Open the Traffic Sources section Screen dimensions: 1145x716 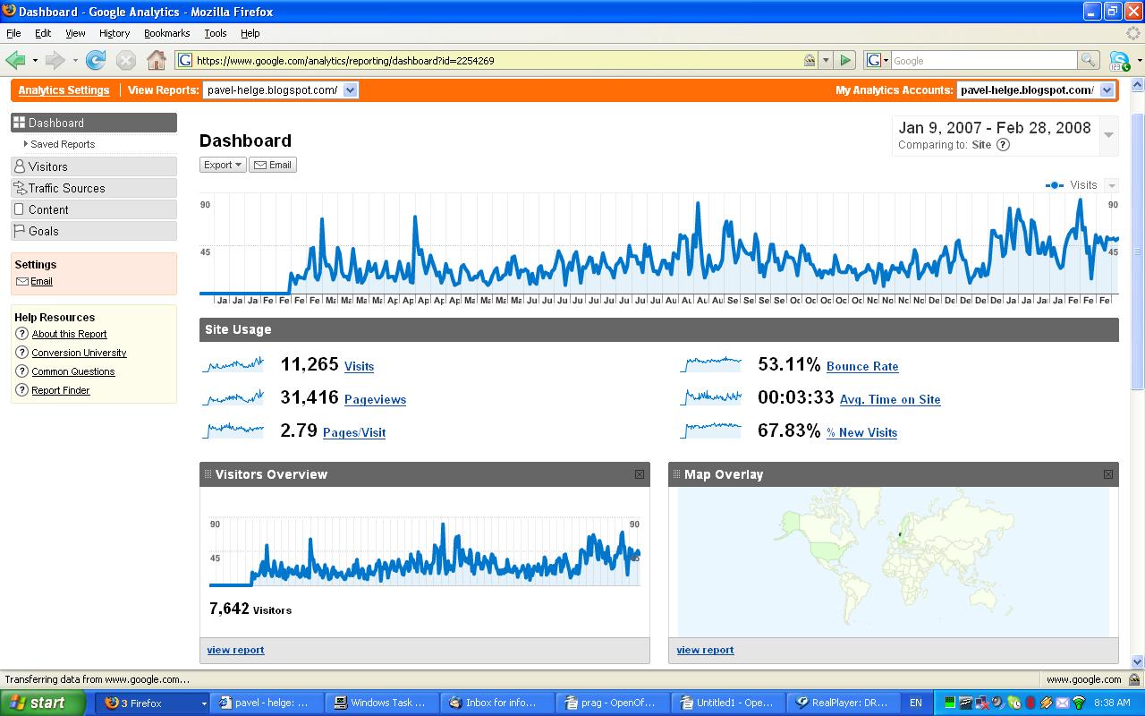[x=94, y=188]
